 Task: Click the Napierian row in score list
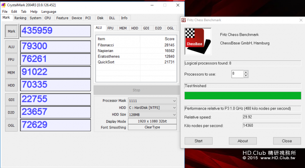(x=136, y=51)
